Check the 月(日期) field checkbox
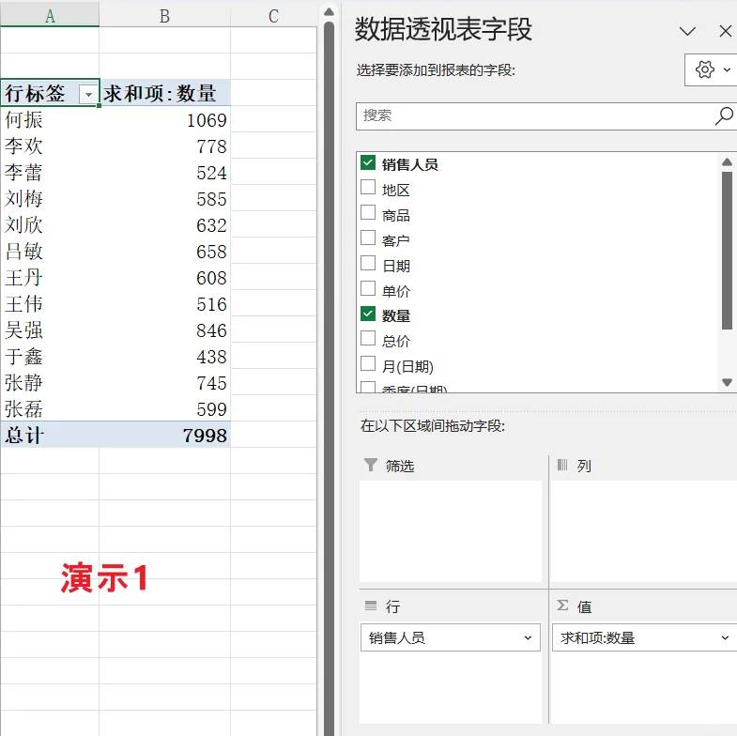 (368, 363)
